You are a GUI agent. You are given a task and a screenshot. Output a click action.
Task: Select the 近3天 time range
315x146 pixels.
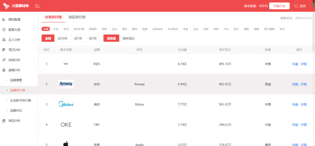93,38
